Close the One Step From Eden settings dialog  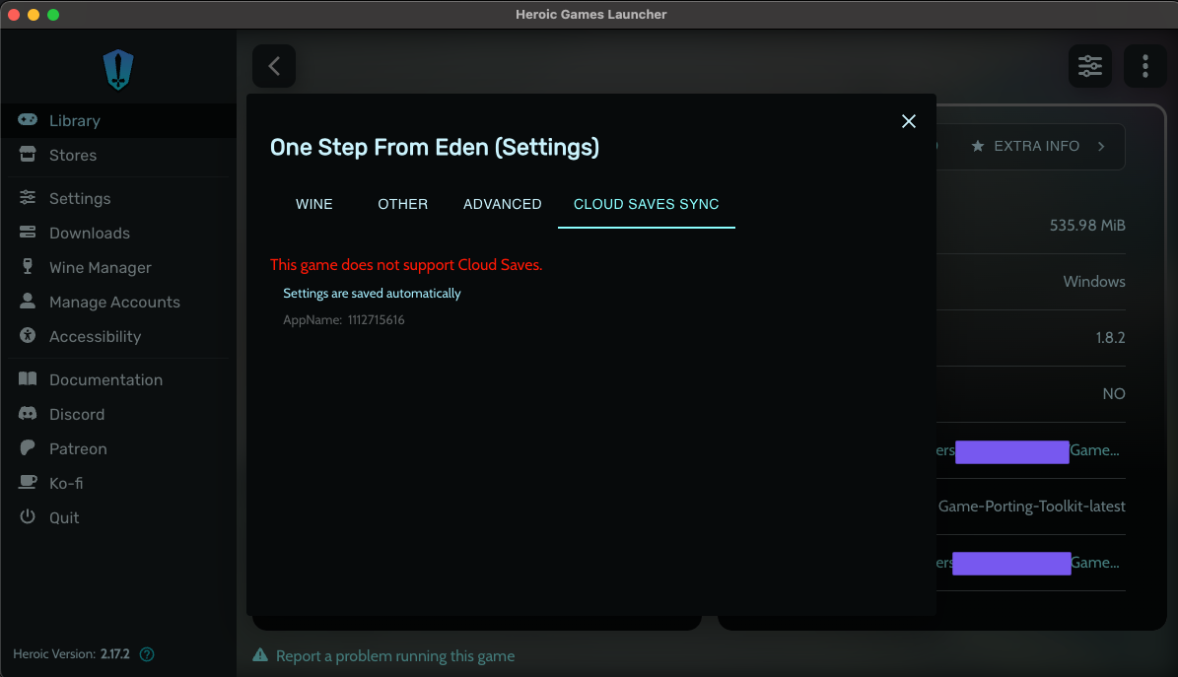(x=908, y=122)
